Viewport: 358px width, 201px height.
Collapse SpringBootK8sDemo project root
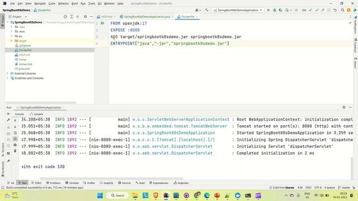(7, 22)
